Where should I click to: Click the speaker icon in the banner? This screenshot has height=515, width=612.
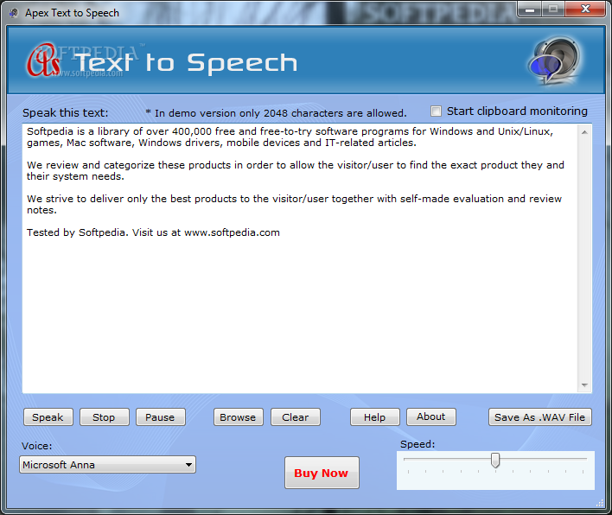tap(554, 60)
